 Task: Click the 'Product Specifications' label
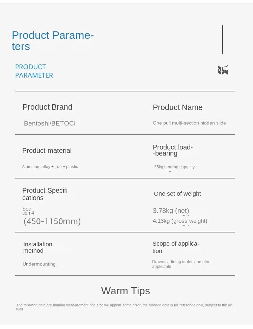pos(46,194)
